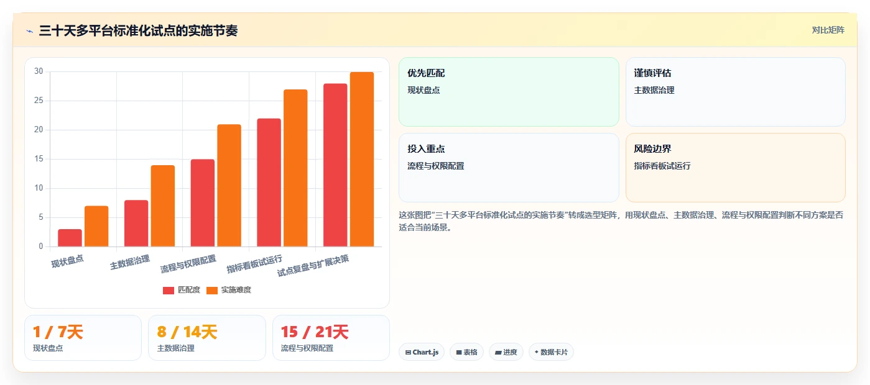Click the red 匹配度 bar for 主数据治理
Screen dimensions: 870x385
coord(136,224)
